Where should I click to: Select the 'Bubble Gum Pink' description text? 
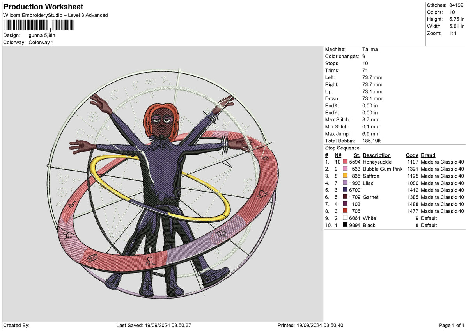pos(383,169)
